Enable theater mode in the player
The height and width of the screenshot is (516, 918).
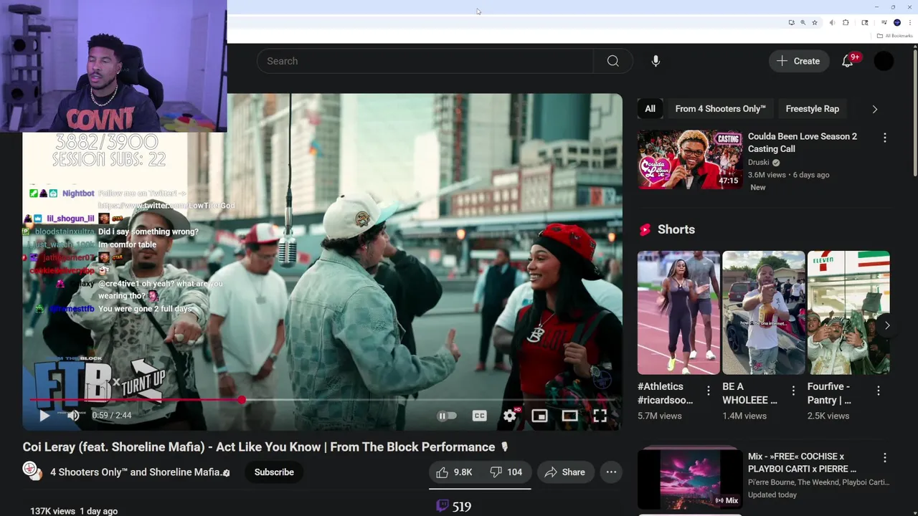point(569,416)
